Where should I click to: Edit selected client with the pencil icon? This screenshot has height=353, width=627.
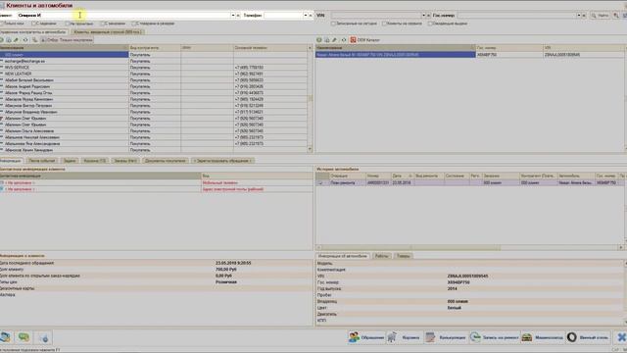(17, 40)
